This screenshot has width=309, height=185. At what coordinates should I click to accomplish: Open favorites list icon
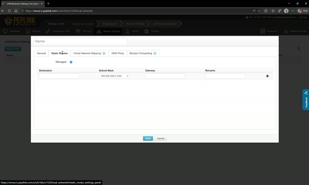point(273,11)
